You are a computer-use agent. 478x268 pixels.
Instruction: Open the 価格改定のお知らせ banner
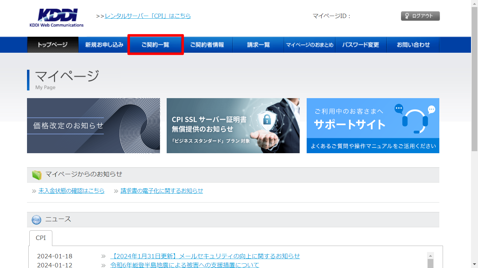click(x=93, y=125)
